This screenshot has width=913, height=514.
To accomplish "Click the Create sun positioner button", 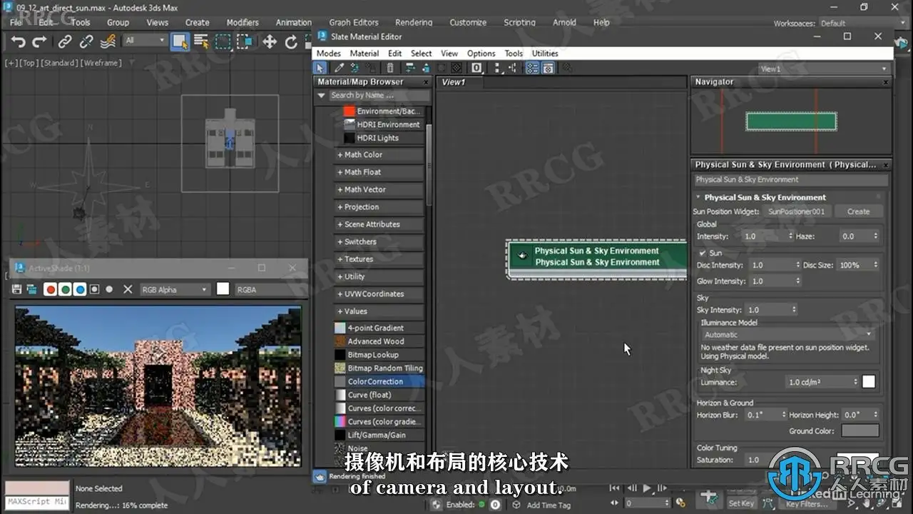I will pos(858,211).
